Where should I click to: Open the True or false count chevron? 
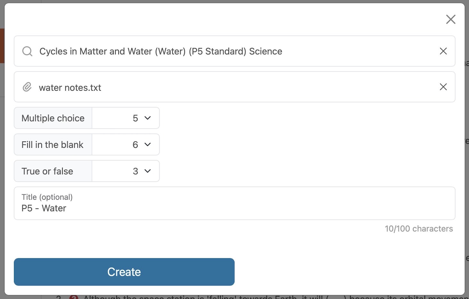tap(148, 171)
